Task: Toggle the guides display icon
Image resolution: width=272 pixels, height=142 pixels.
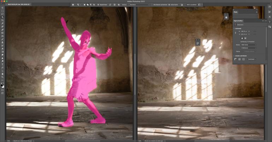Action: click(x=243, y=59)
